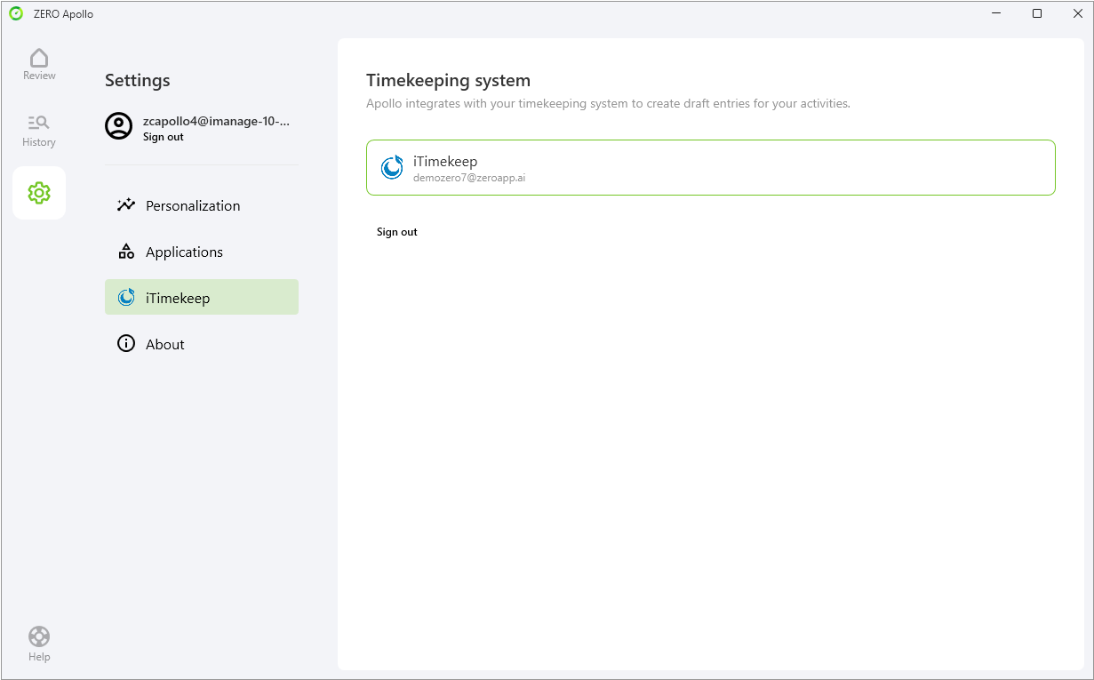Select the iTimekeep timekeeping system card
Image resolution: width=1094 pixels, height=680 pixels.
point(710,167)
